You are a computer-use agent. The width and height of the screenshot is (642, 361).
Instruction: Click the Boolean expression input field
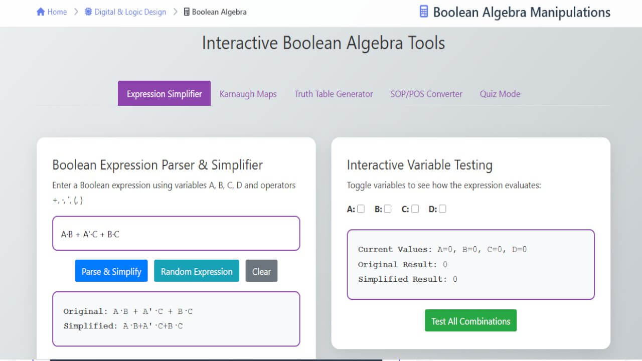click(176, 234)
